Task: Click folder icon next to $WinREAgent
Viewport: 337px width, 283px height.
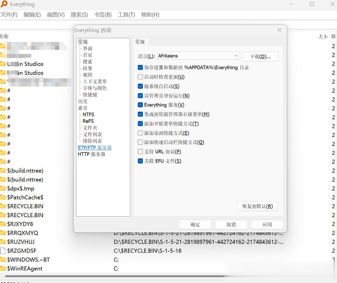Action: pyautogui.click(x=3, y=269)
